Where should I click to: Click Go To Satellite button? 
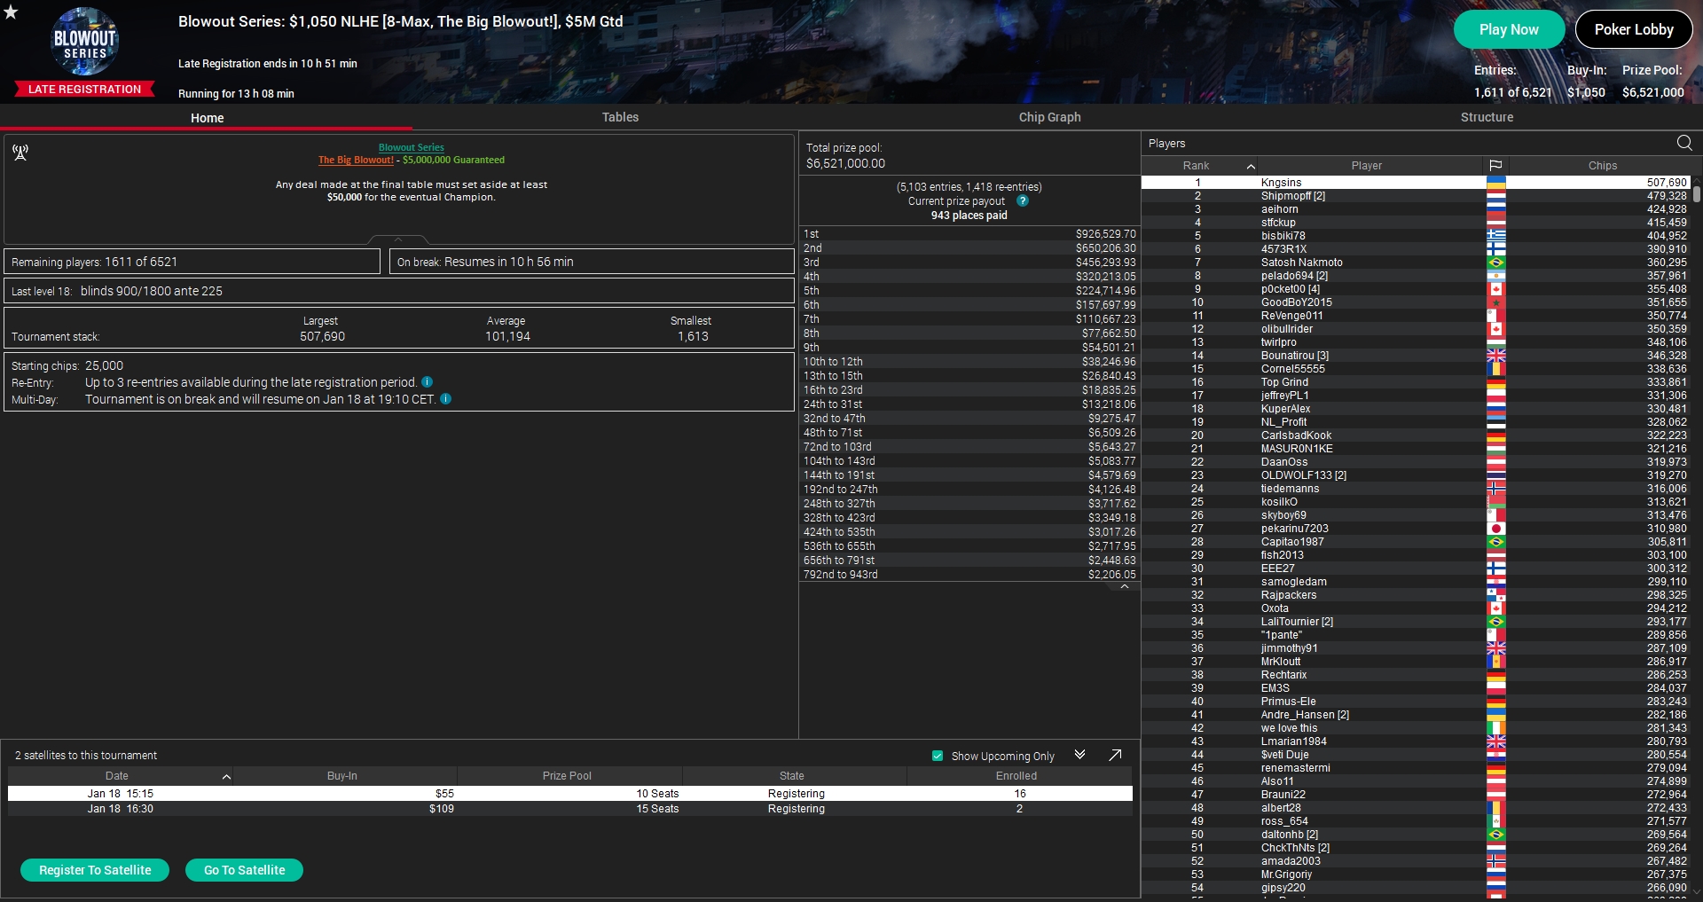pos(244,870)
